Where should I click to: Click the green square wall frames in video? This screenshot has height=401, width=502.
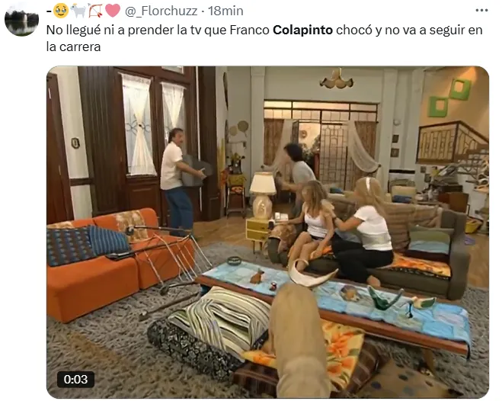(449, 98)
